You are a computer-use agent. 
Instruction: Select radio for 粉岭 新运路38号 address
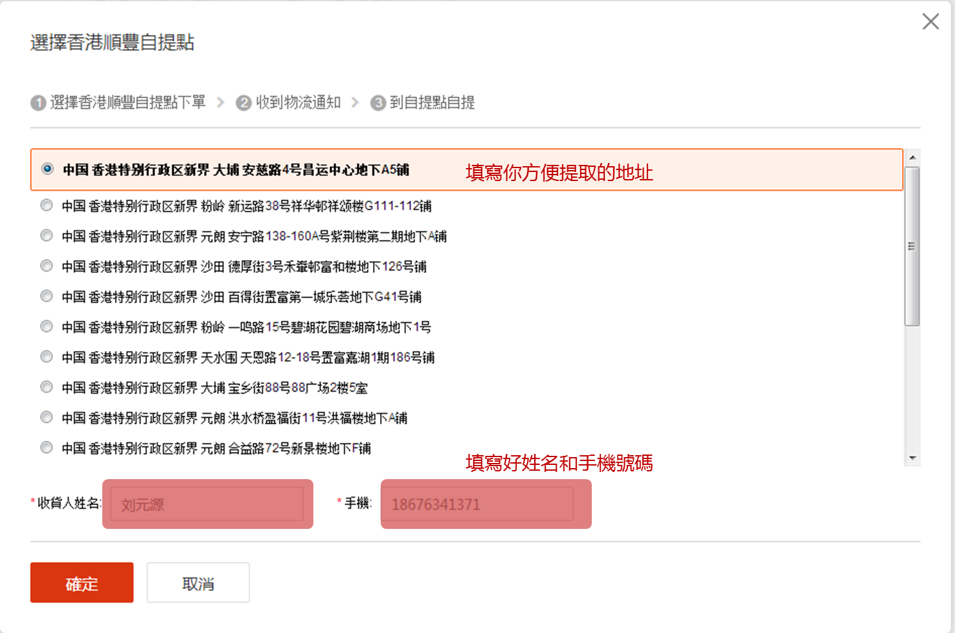[x=47, y=205]
